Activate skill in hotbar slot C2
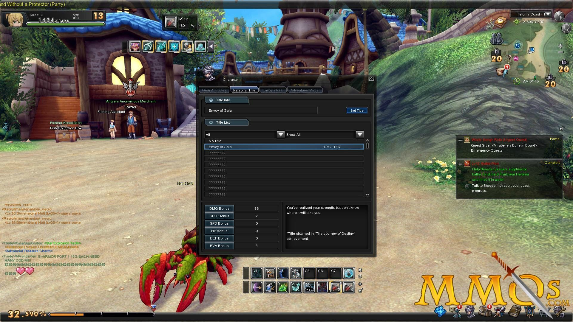 [x=270, y=273]
